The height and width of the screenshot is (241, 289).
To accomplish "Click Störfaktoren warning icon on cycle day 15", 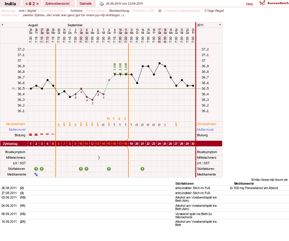I will [109, 169].
